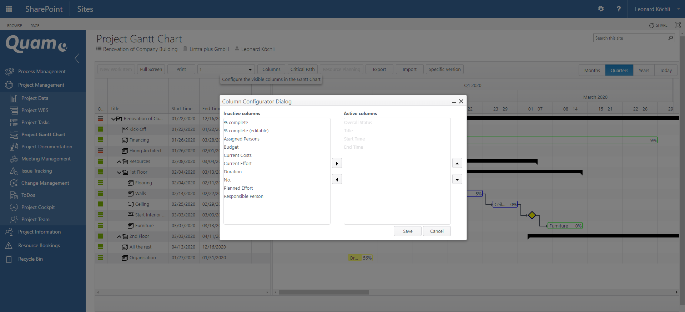Viewport: 685px width, 312px height.
Task: Switch to the Months timeline view
Action: 592,70
